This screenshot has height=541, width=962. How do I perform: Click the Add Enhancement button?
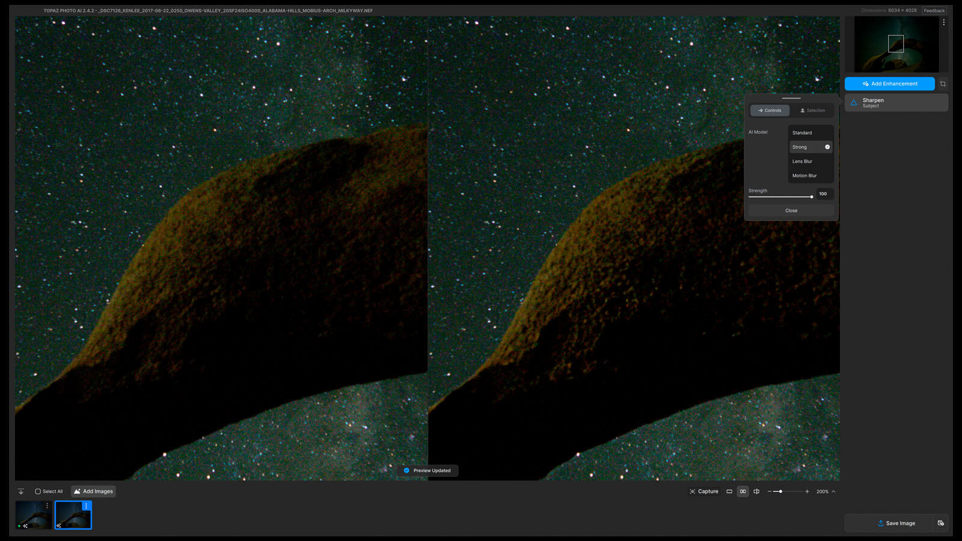tap(889, 84)
